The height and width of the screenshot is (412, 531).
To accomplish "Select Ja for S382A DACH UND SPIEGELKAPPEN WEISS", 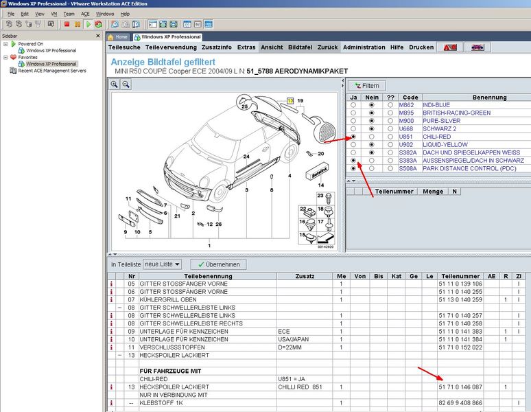I will 353,152.
